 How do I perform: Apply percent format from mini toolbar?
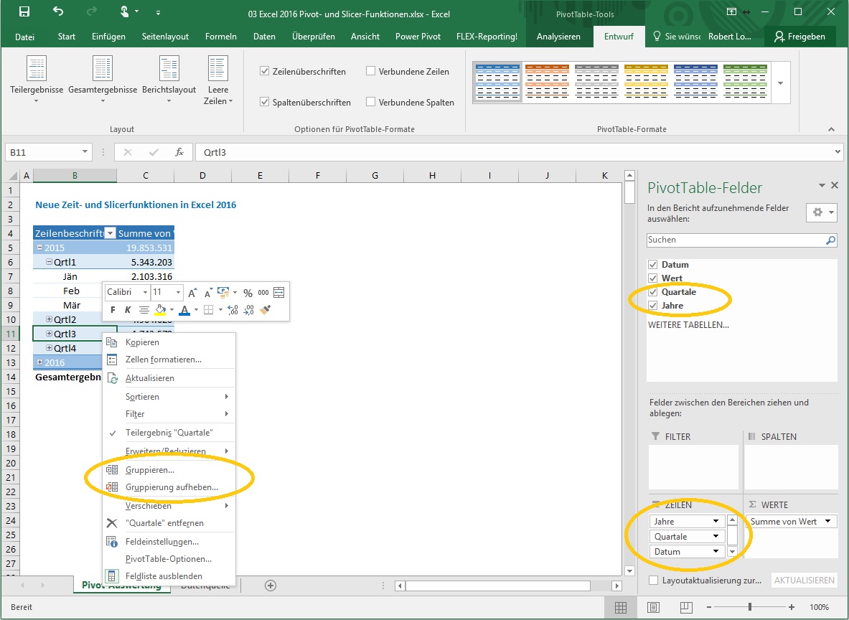[248, 293]
